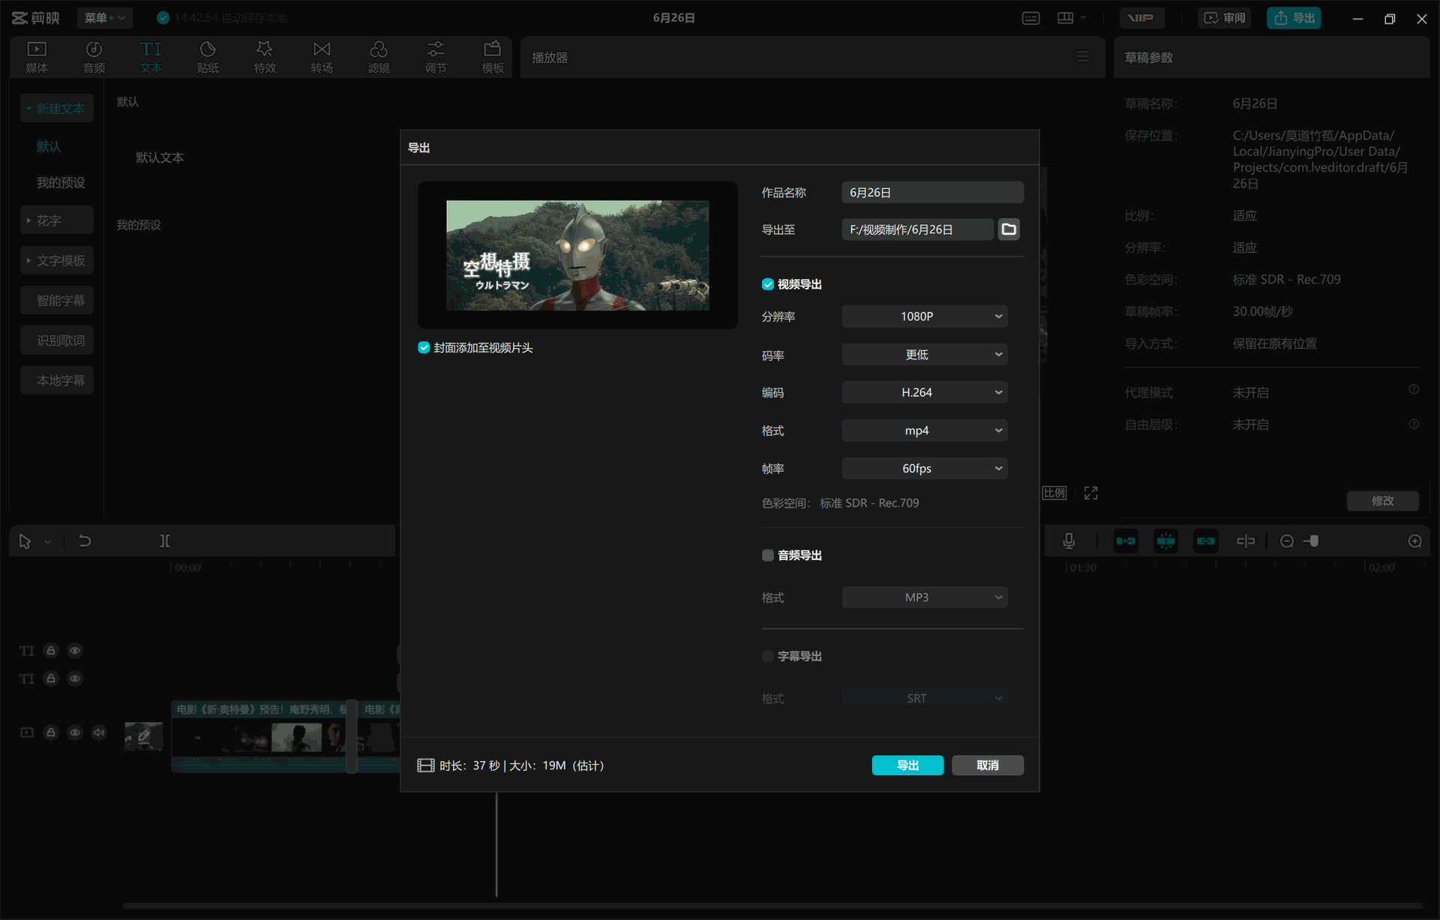1440x920 pixels.
Task: Click the 比例 ratio button in player
Action: 1054,493
